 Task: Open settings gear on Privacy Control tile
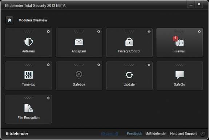point(149,32)
